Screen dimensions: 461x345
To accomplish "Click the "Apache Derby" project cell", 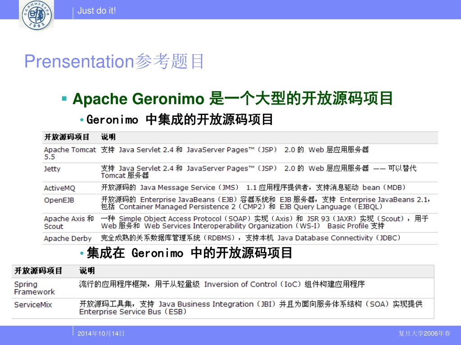I will tap(68, 239).
